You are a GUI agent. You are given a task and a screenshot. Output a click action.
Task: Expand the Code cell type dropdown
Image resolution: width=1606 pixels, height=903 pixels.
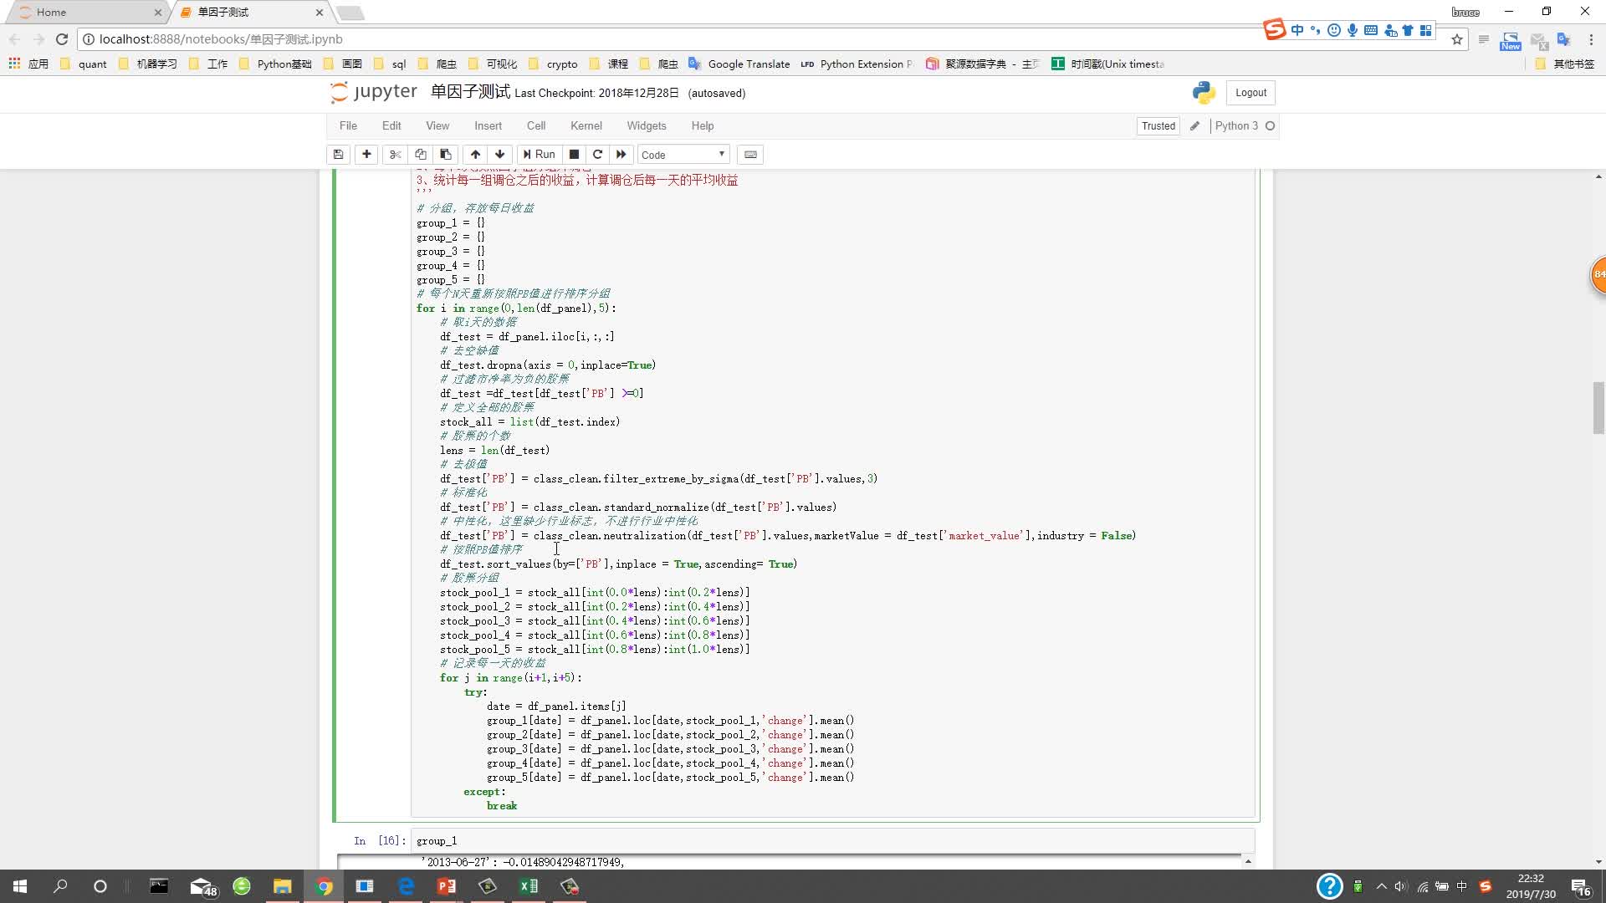683,155
